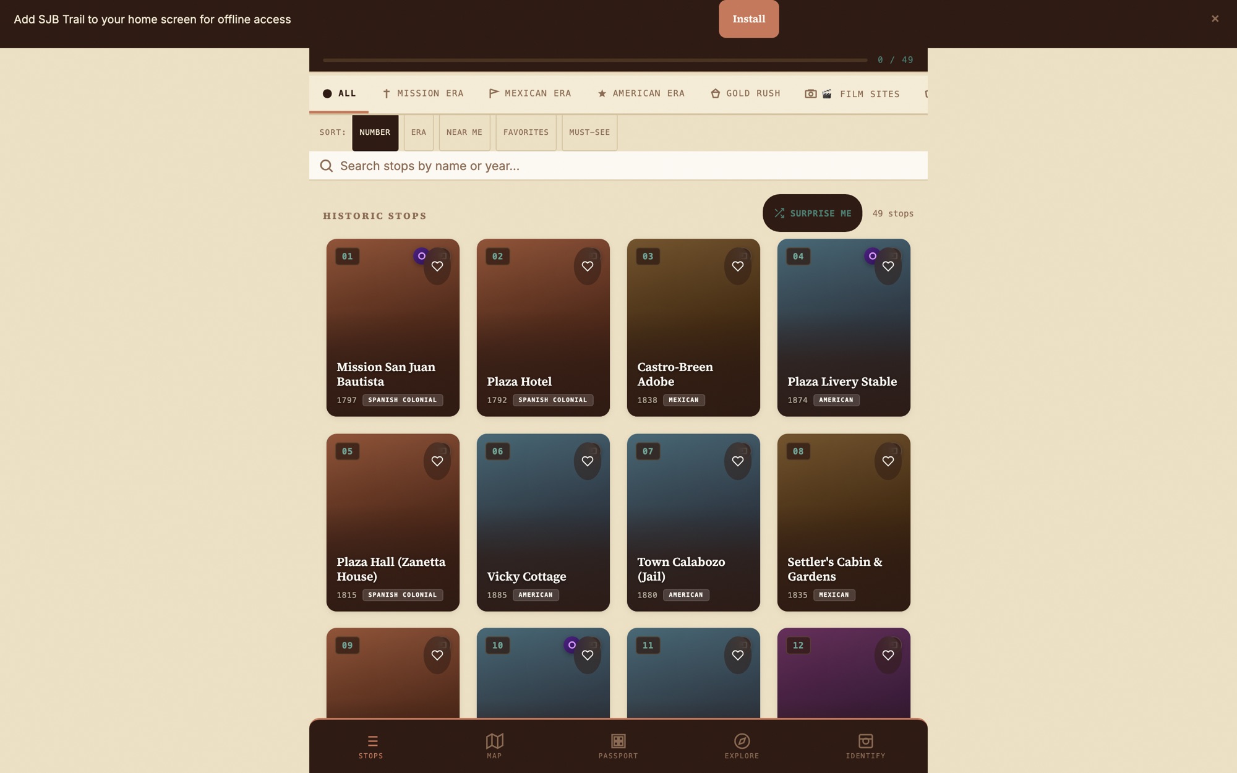Switch to the Mission Era tab

tap(423, 93)
